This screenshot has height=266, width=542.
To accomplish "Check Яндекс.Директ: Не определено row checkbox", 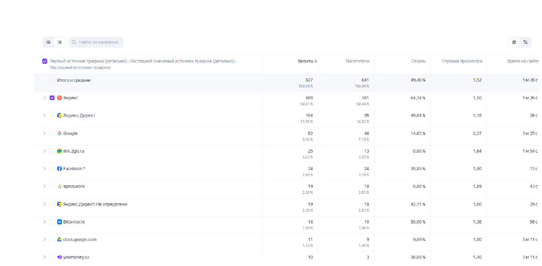I will (52, 205).
